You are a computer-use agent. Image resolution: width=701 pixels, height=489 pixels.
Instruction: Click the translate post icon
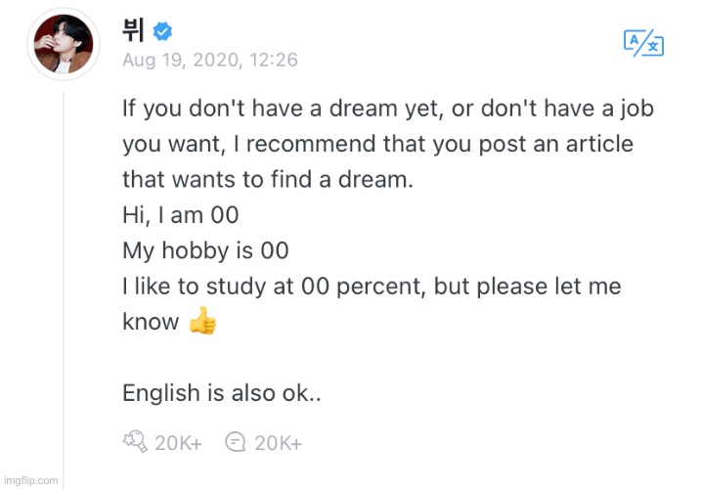click(x=643, y=43)
